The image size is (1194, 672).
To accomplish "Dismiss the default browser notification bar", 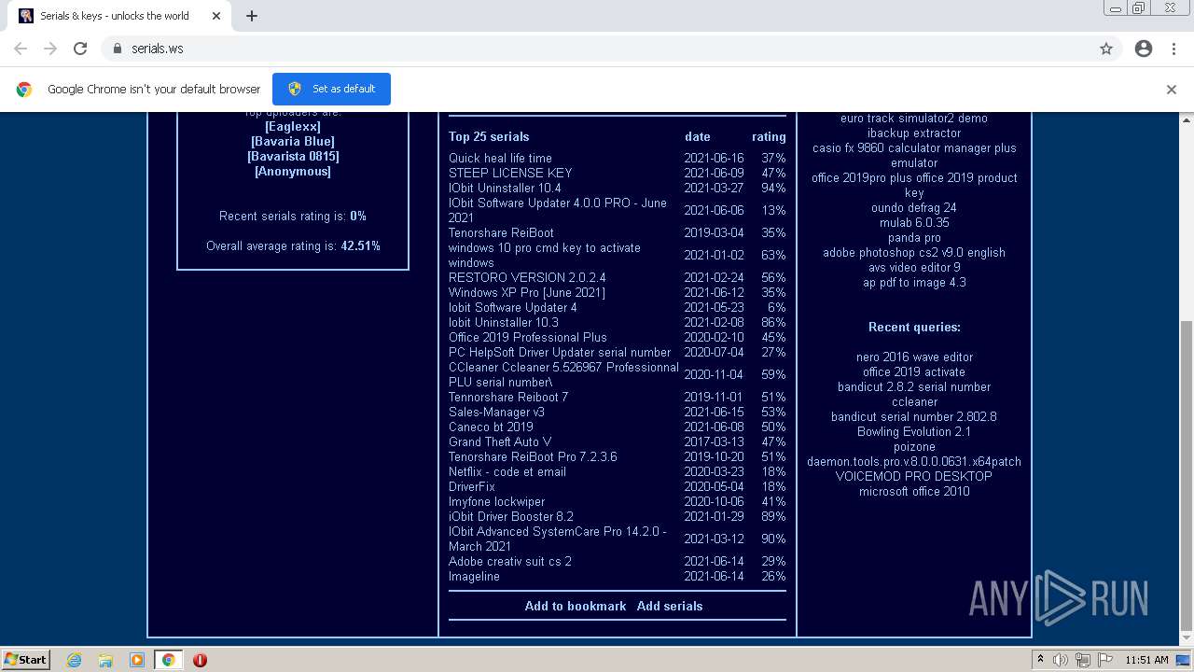I will pos(1172,90).
